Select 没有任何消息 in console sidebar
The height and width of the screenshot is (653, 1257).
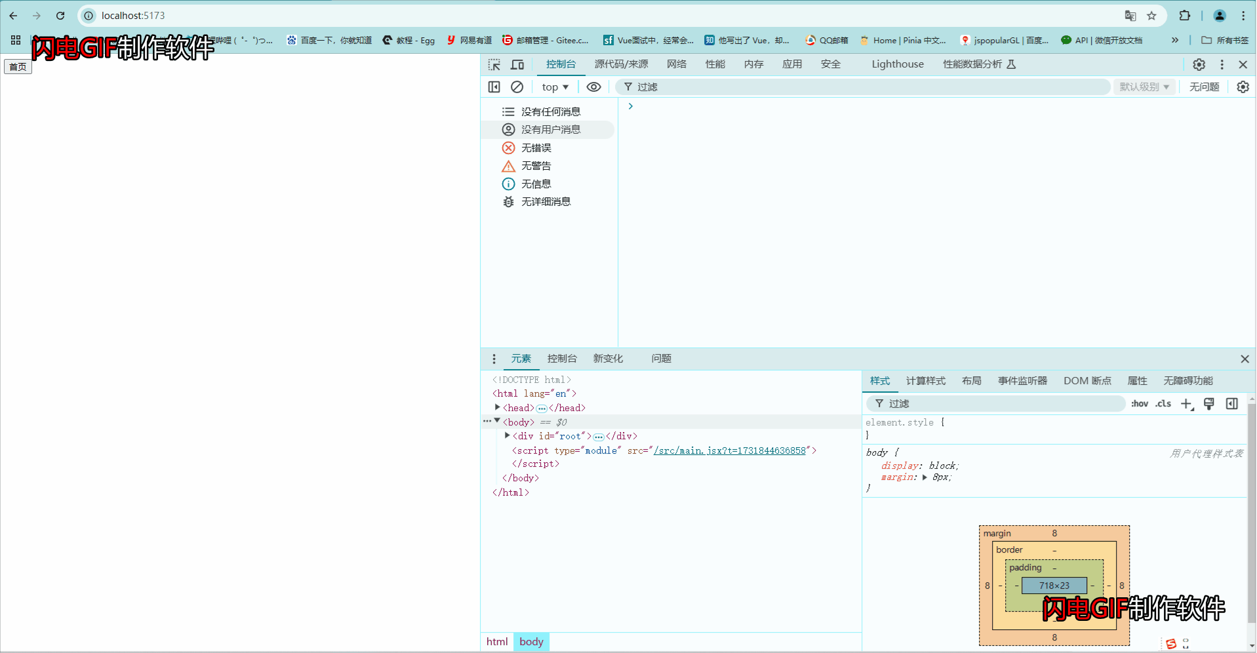548,111
